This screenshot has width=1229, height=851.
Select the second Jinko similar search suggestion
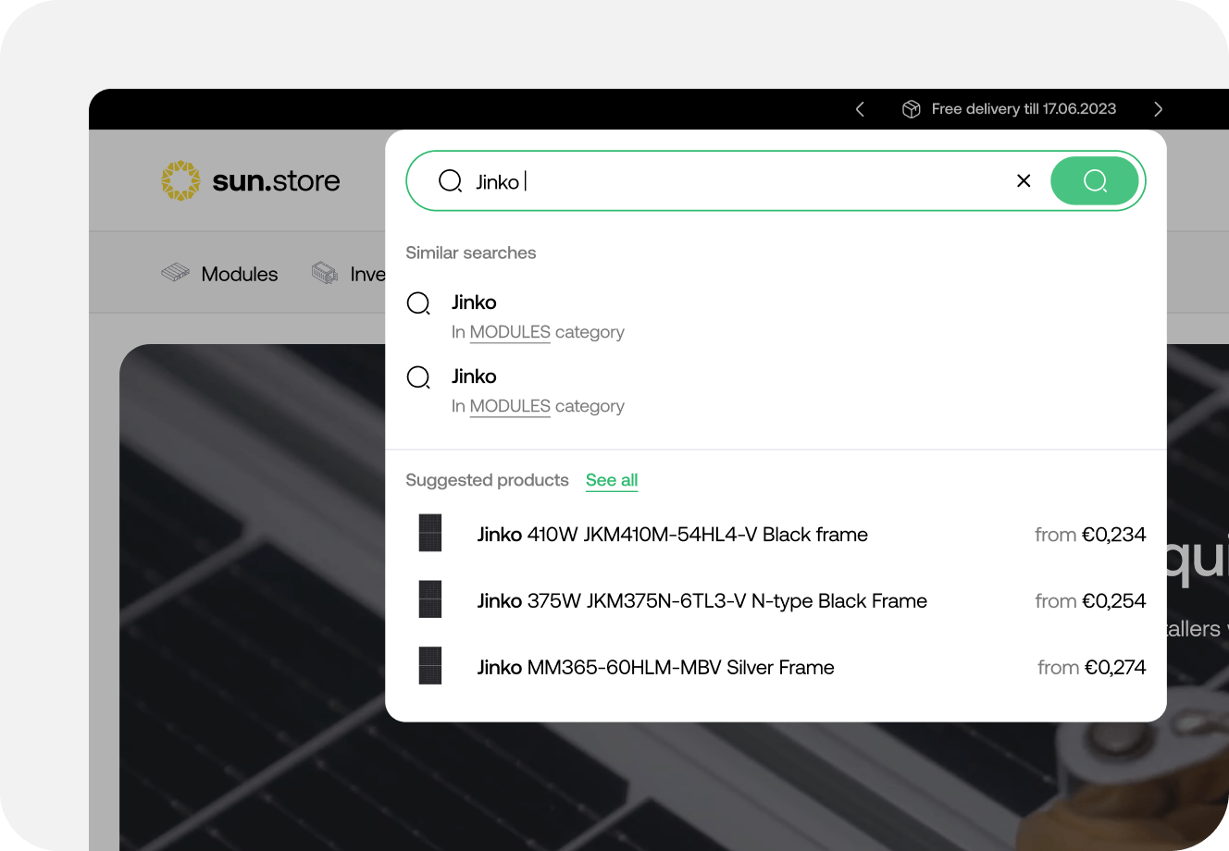point(474,376)
